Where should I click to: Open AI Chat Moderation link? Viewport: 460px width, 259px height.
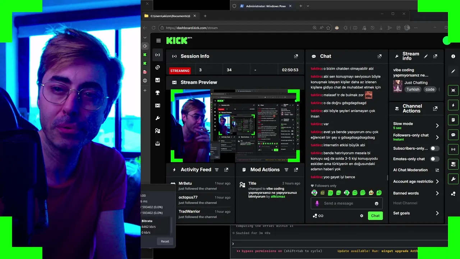tap(416, 170)
